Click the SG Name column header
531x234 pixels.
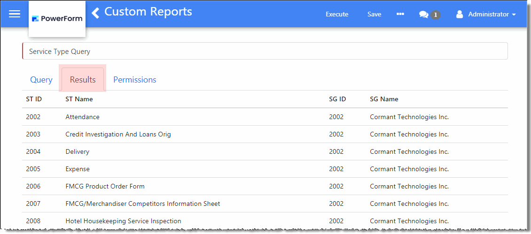[384, 99]
